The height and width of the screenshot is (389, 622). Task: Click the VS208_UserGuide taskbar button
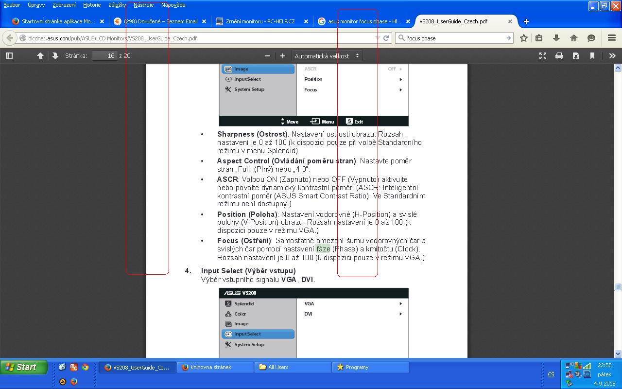tap(137, 367)
